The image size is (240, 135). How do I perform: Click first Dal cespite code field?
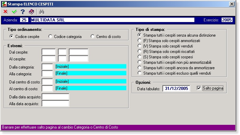click(49, 52)
